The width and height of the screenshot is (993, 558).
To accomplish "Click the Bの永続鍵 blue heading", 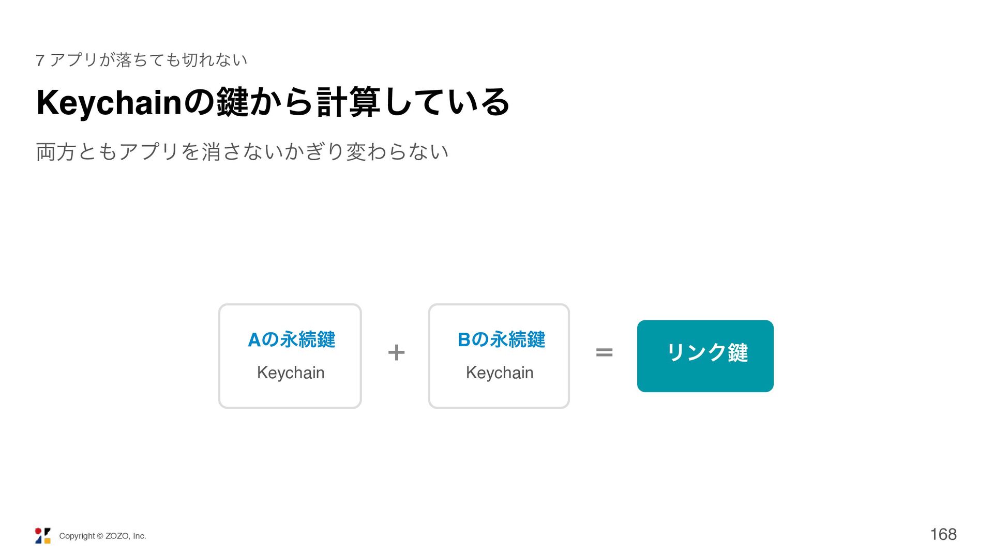I will [501, 339].
